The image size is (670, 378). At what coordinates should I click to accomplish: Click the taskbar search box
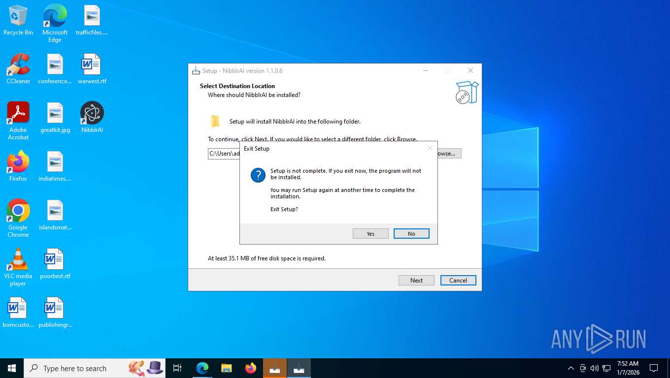tap(95, 368)
